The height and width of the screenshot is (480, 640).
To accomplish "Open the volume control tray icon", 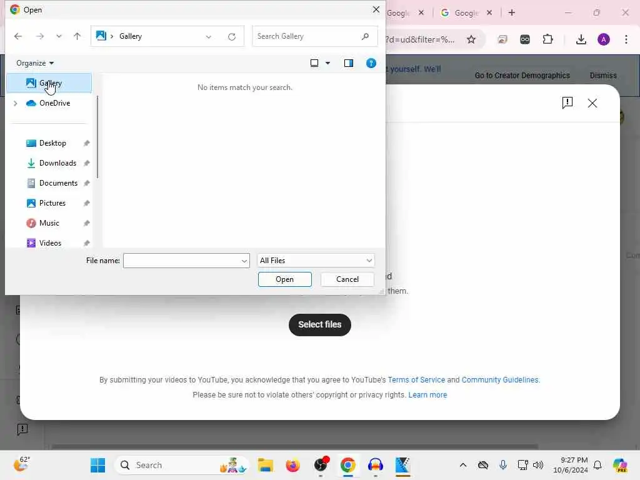I will click(538, 465).
